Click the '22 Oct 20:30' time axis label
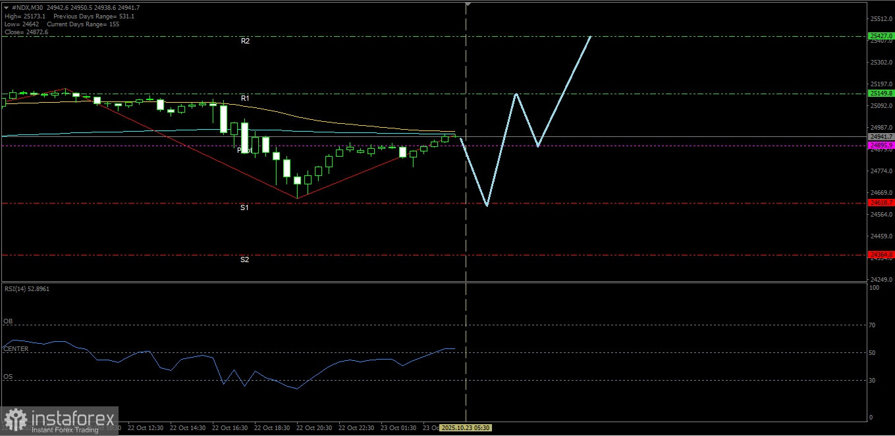This screenshot has width=895, height=436. click(314, 428)
